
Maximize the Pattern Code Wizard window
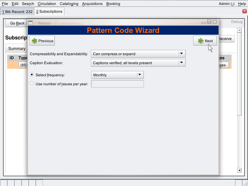pyautogui.click(x=209, y=22)
